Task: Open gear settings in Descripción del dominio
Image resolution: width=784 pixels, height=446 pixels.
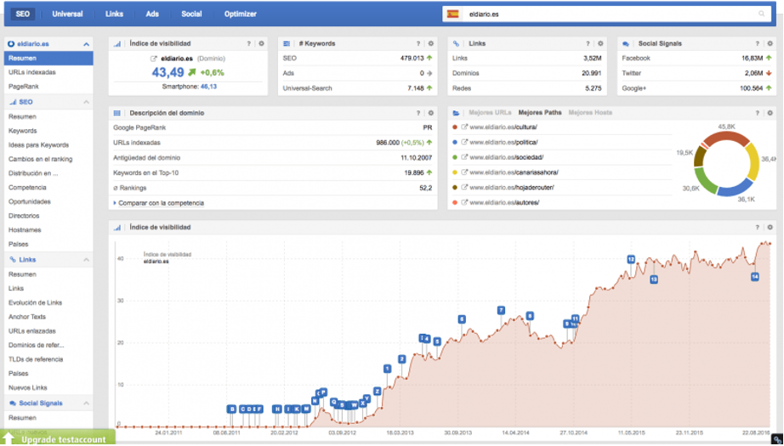Action: 431,112
